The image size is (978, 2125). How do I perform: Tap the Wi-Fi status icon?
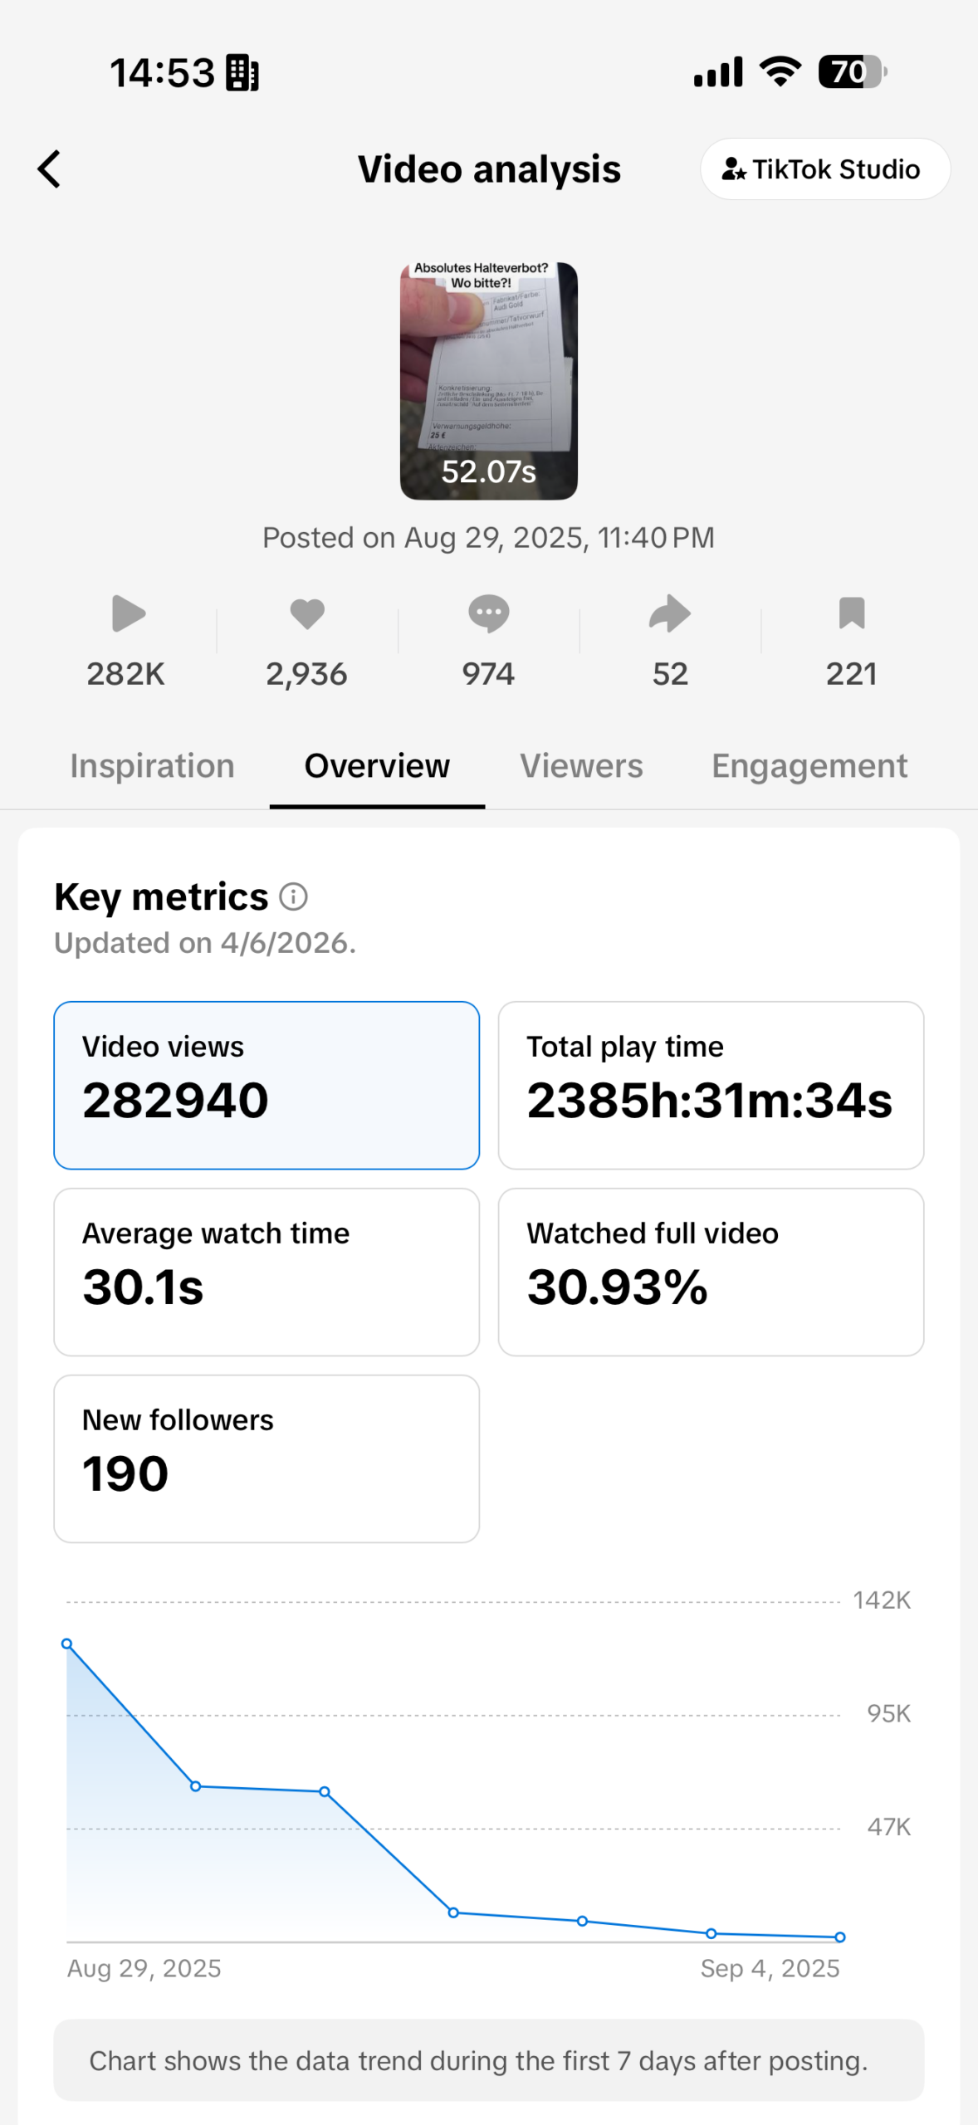[780, 72]
